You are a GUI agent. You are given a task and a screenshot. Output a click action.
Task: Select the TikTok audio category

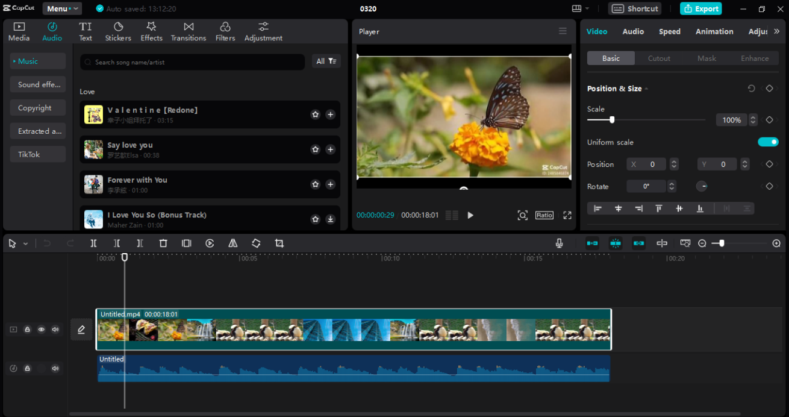[38, 154]
